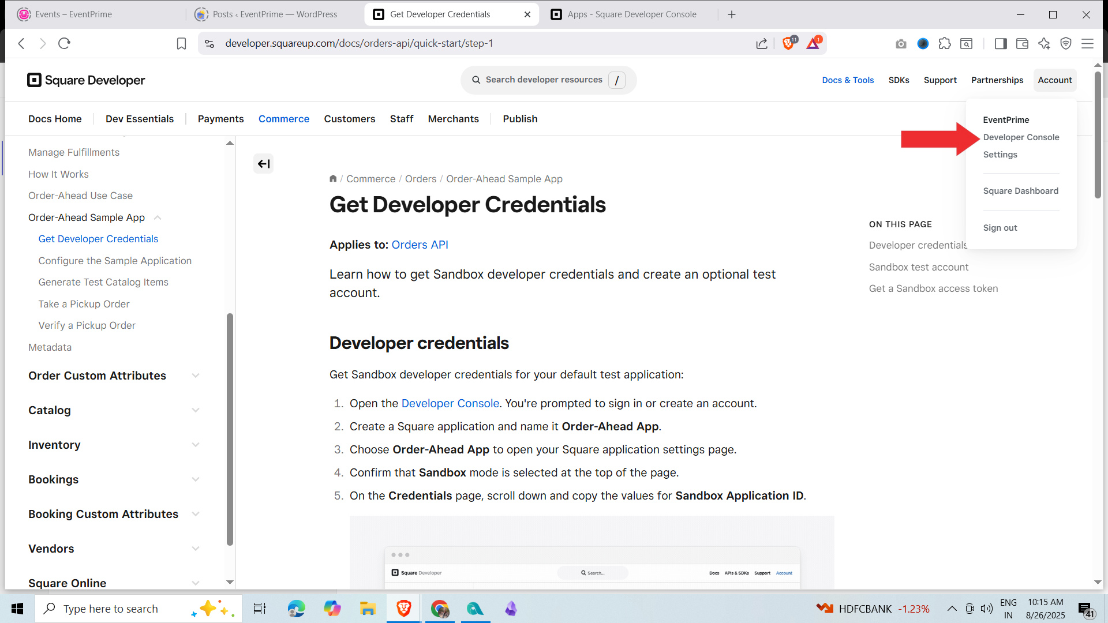Expand the Catalog sidebar section
Viewport: 1108px width, 623px height.
click(196, 410)
